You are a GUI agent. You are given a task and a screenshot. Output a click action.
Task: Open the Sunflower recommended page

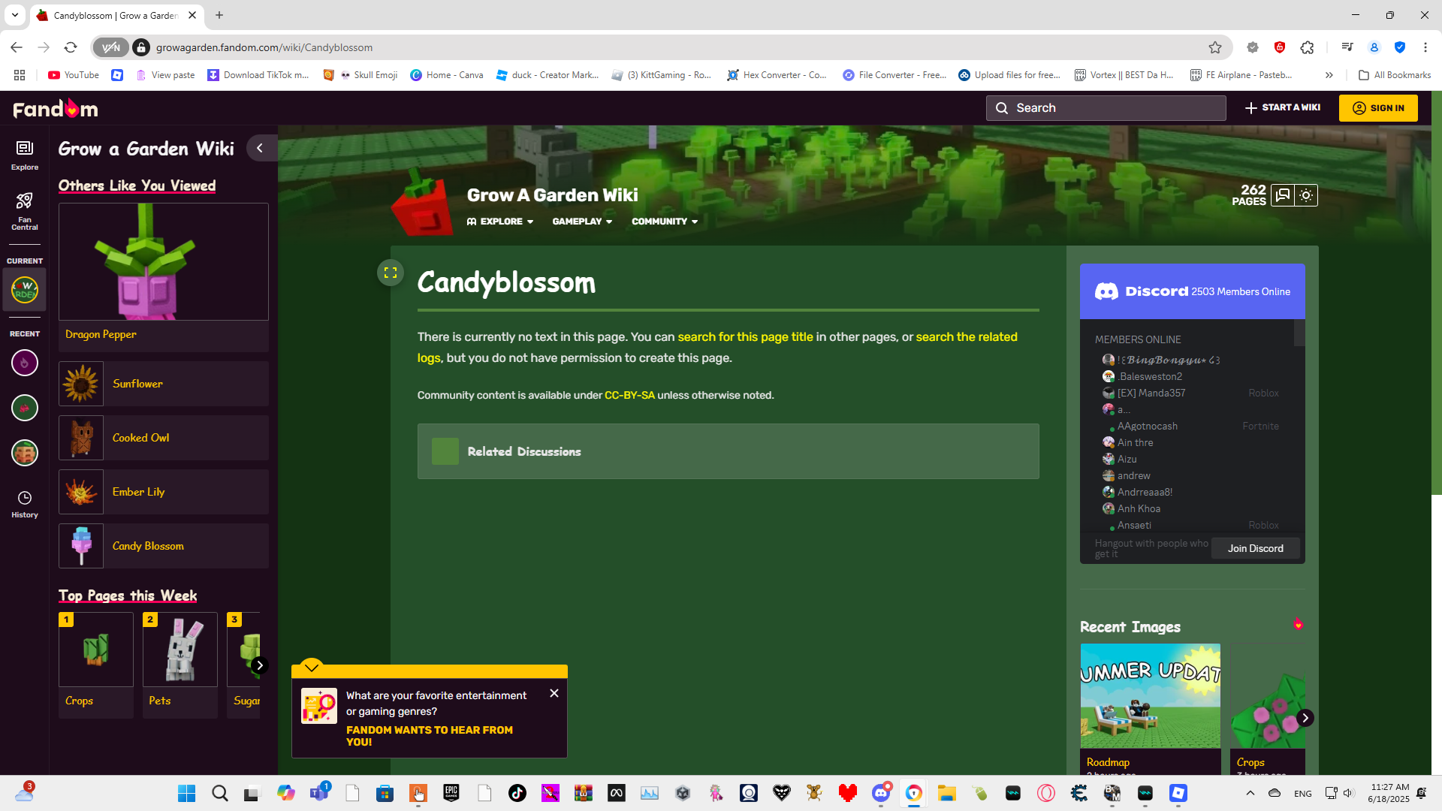[164, 384]
